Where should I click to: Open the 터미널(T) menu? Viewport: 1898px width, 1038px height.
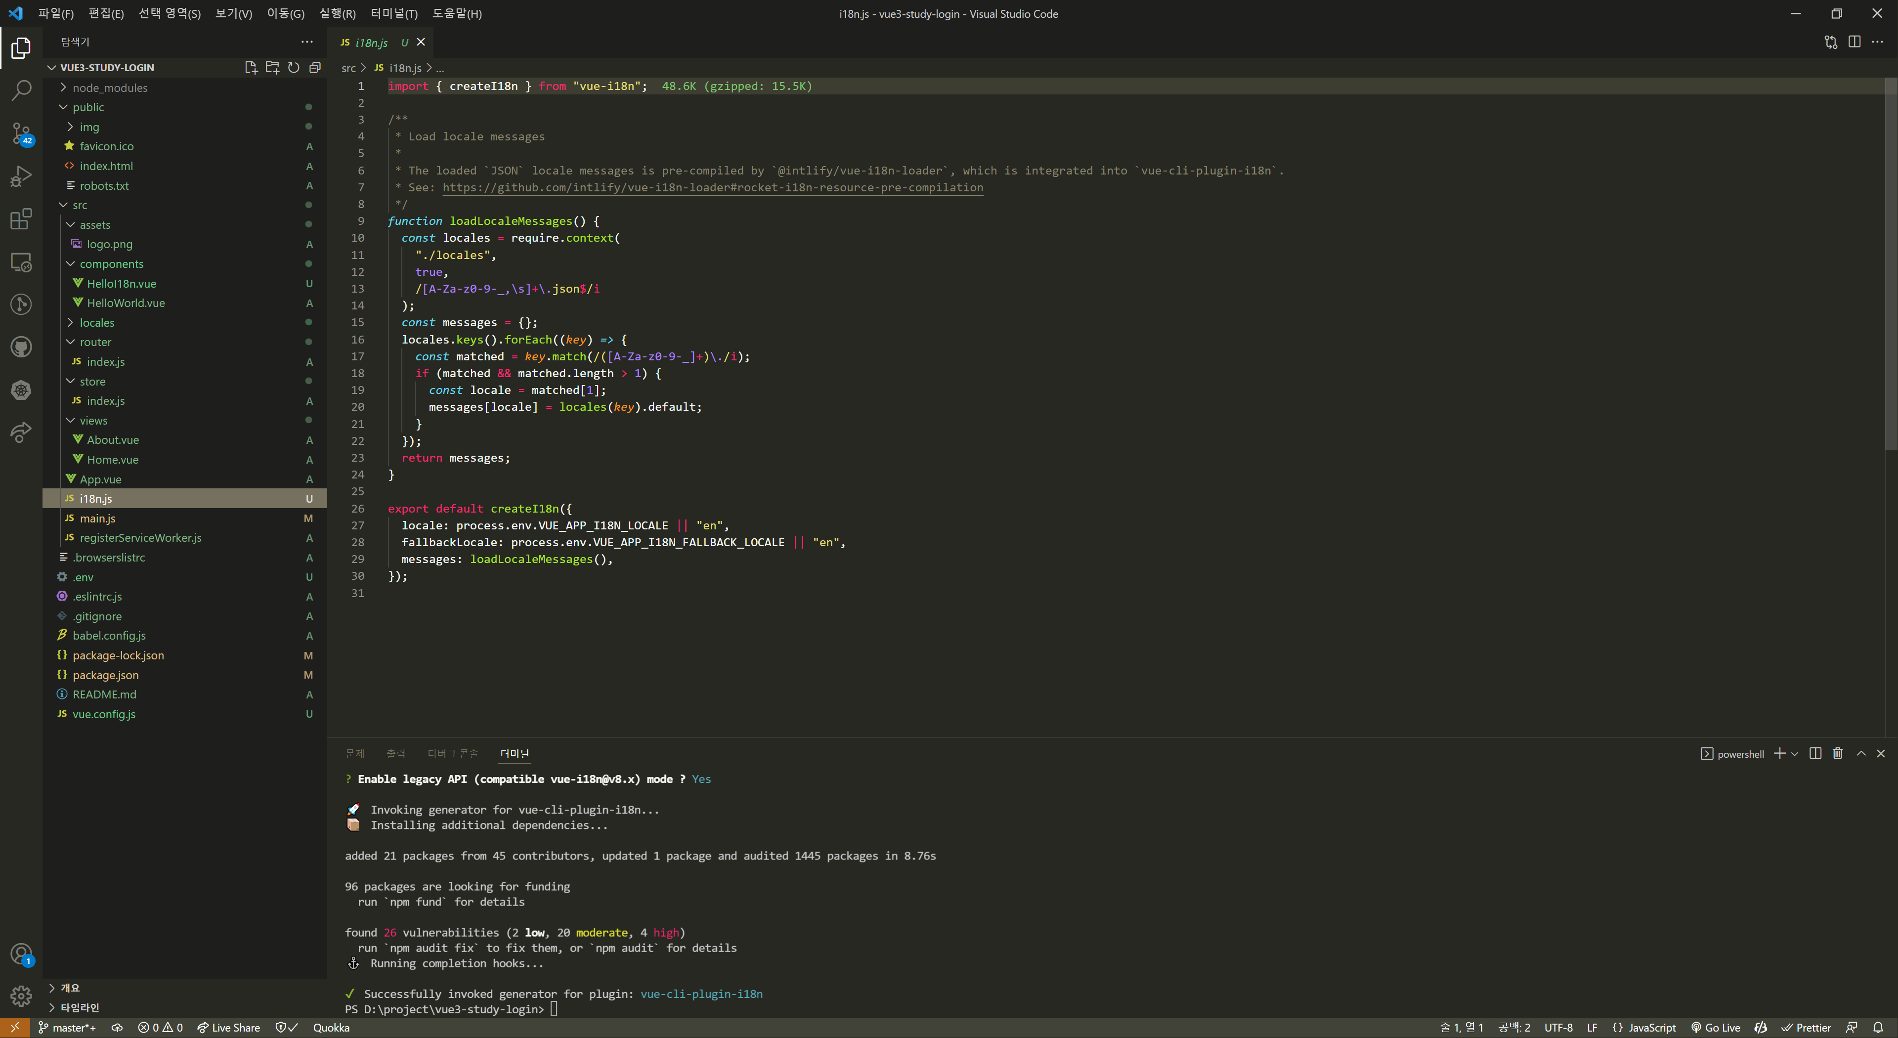[x=393, y=13]
